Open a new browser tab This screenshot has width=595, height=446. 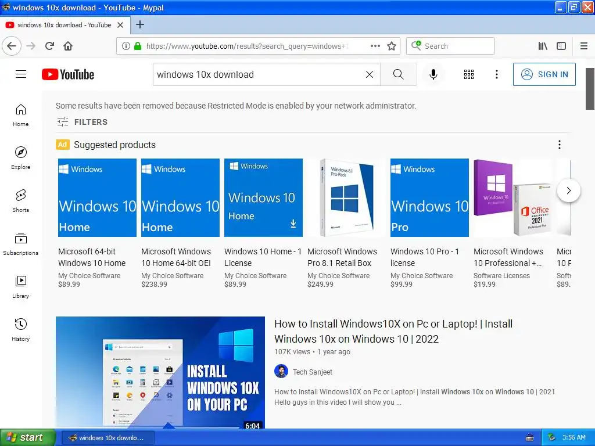(x=140, y=24)
